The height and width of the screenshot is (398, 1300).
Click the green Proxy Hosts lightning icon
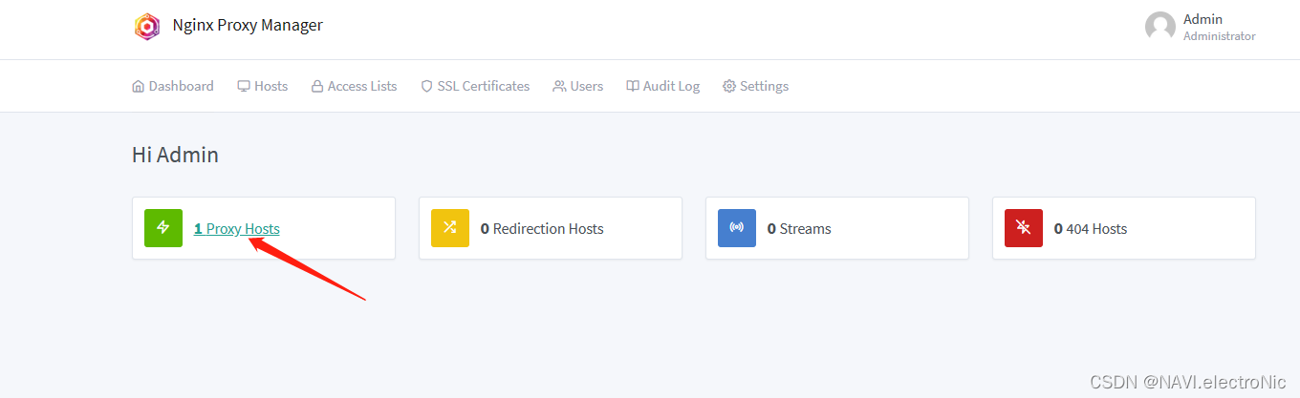[163, 228]
